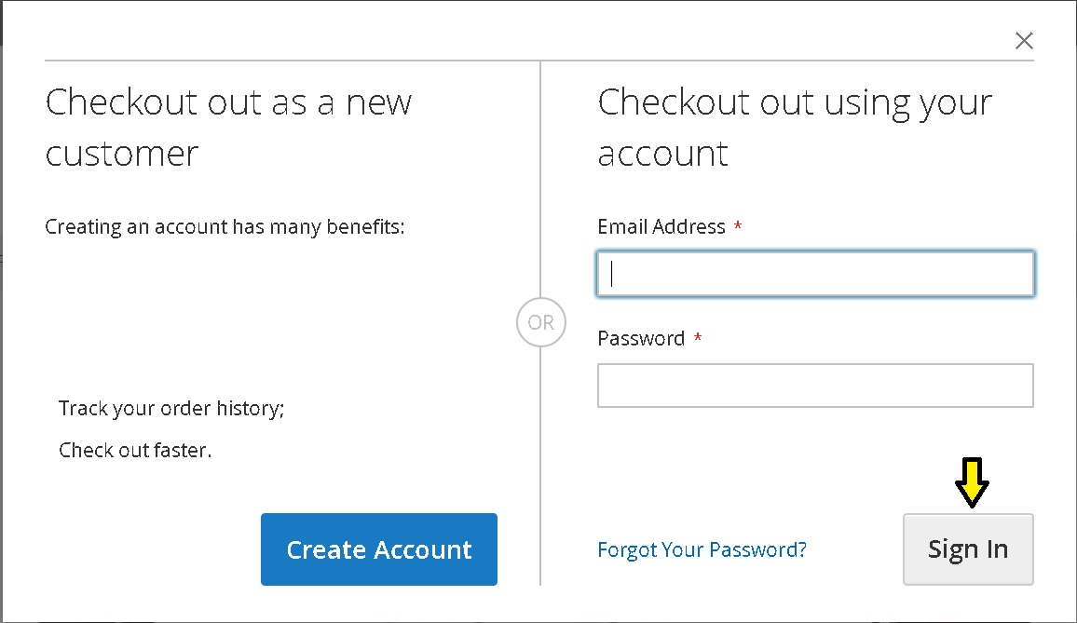Click the line Check out faster

pos(135,450)
